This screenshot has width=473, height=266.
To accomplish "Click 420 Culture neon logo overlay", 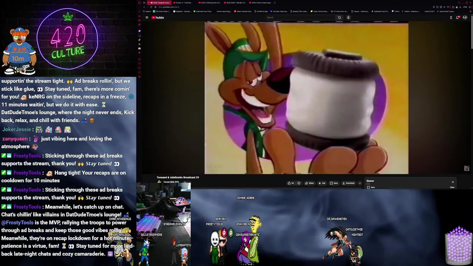I will coord(68,39).
